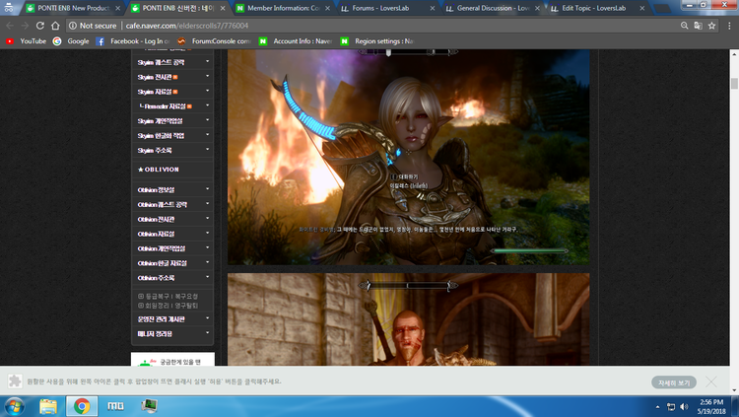This screenshot has height=417, width=739.
Task: Expand the Oblivion 자료실 menu arrow
Action: point(207,233)
